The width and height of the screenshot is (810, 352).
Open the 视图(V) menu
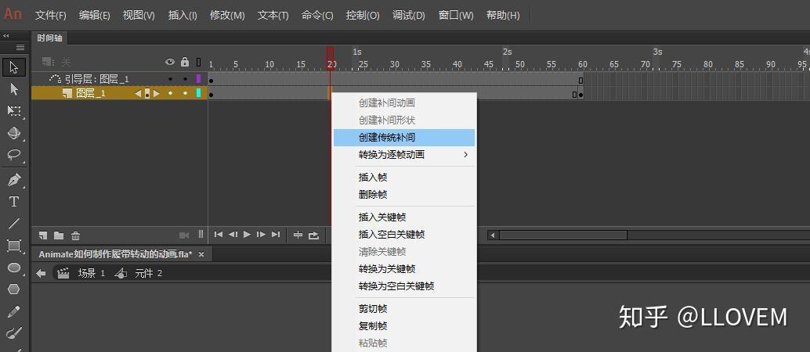(x=139, y=16)
